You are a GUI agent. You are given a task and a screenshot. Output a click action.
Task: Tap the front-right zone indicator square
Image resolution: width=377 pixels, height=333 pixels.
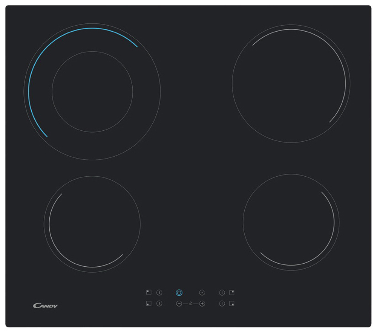232,304
